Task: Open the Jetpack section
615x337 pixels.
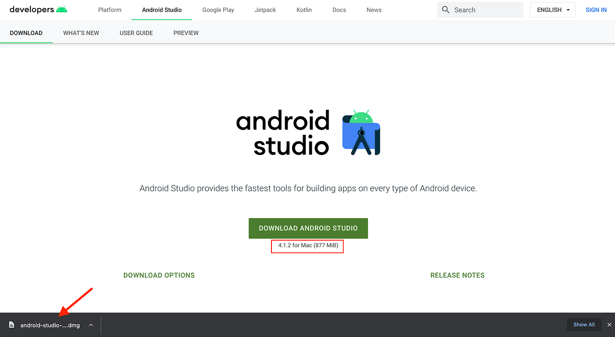Action: pos(265,10)
